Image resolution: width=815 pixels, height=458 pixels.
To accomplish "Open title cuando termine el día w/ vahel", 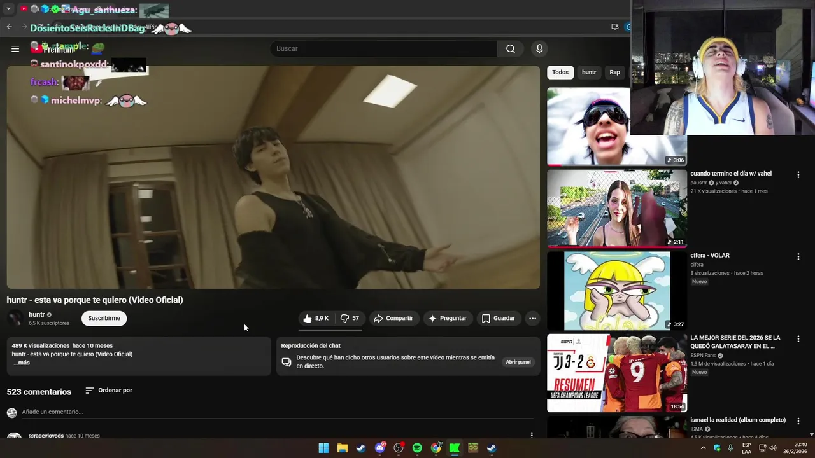I will point(731,173).
